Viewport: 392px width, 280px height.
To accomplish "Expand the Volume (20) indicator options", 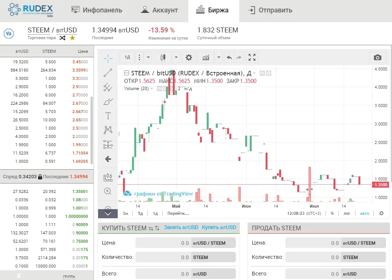I will pyautogui.click(x=152, y=89).
